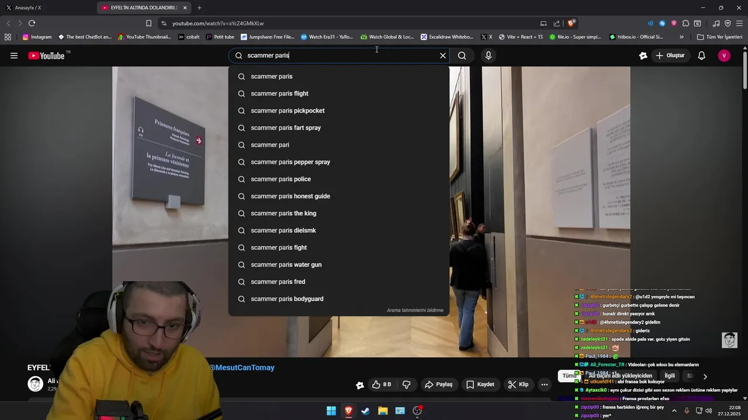Screen dimensions: 748x420
Task: Open more actions three-dot menu
Action: click(x=544, y=384)
